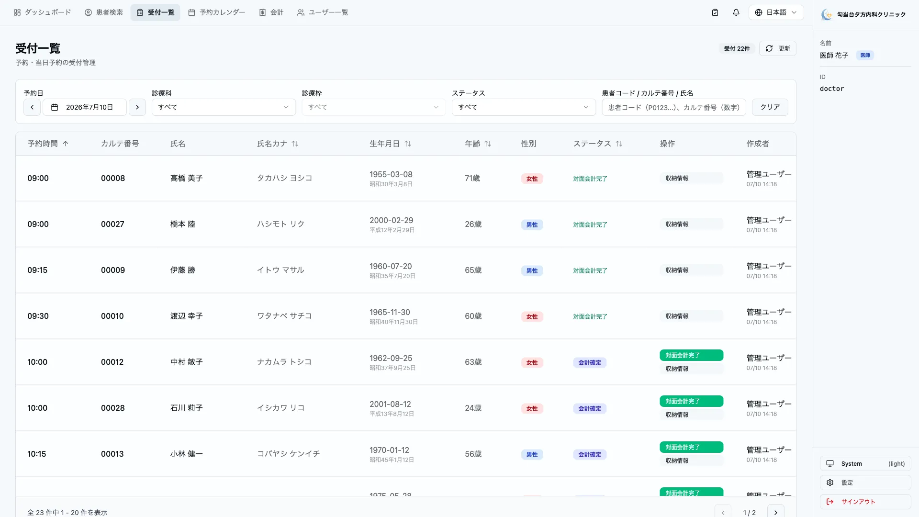Focus the patient code search field
The image size is (919, 517).
tap(674, 107)
